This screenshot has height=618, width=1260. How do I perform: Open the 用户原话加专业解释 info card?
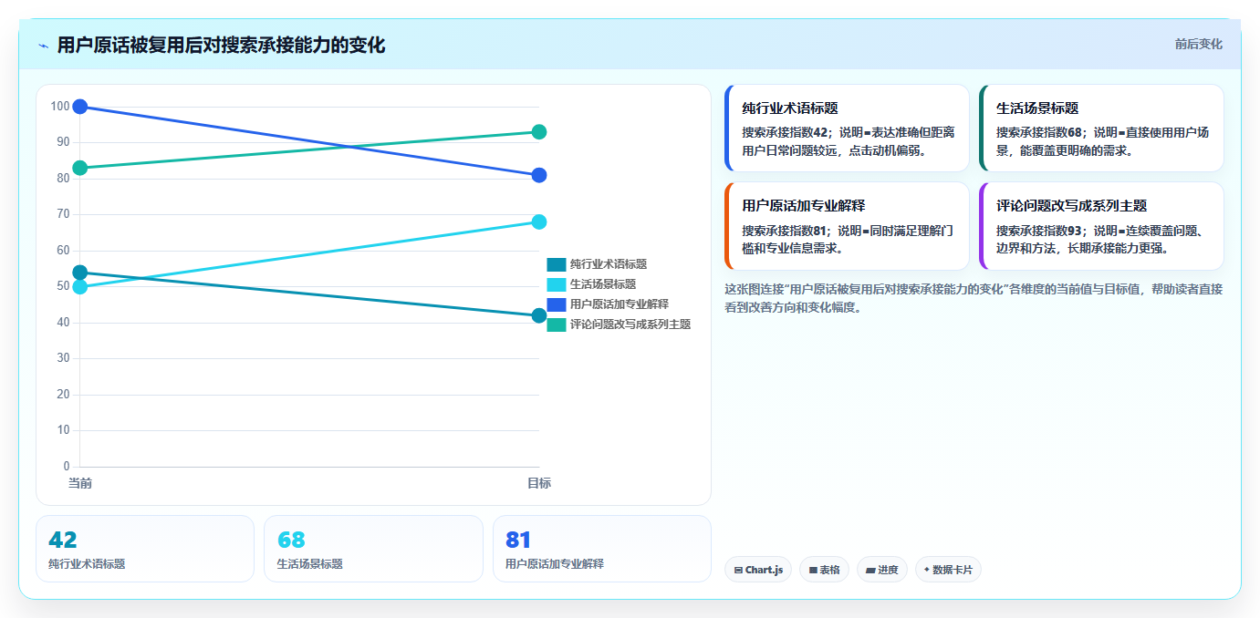(x=847, y=226)
